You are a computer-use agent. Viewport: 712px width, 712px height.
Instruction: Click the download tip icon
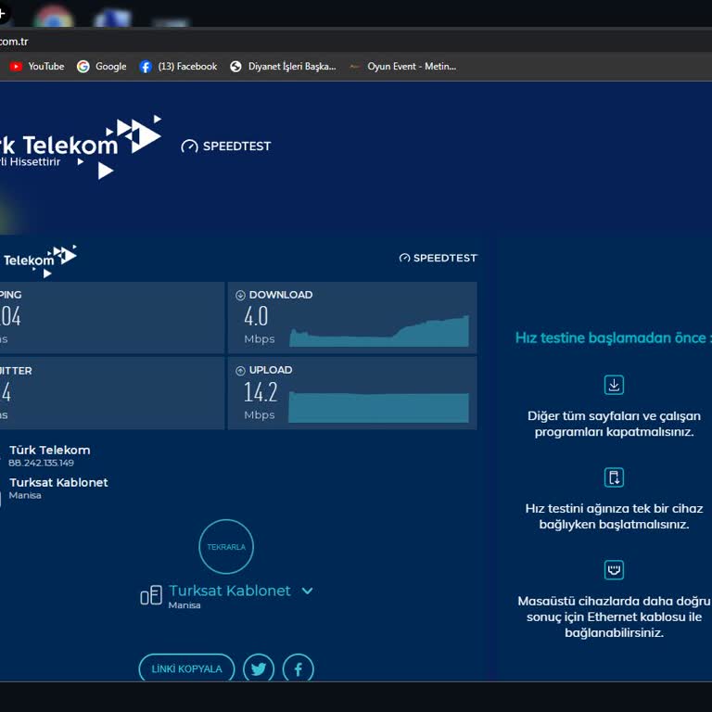614,385
